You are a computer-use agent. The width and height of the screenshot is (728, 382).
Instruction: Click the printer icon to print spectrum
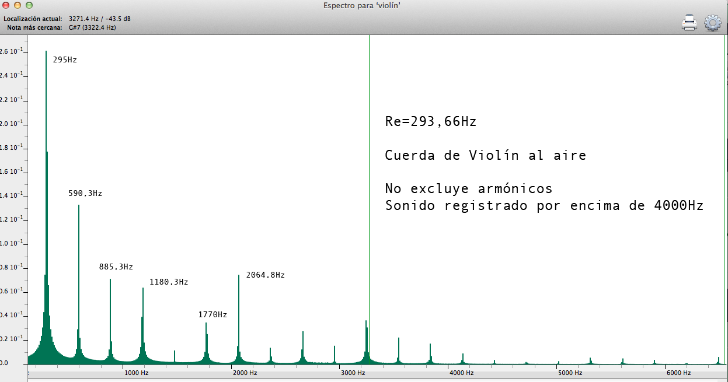(689, 23)
